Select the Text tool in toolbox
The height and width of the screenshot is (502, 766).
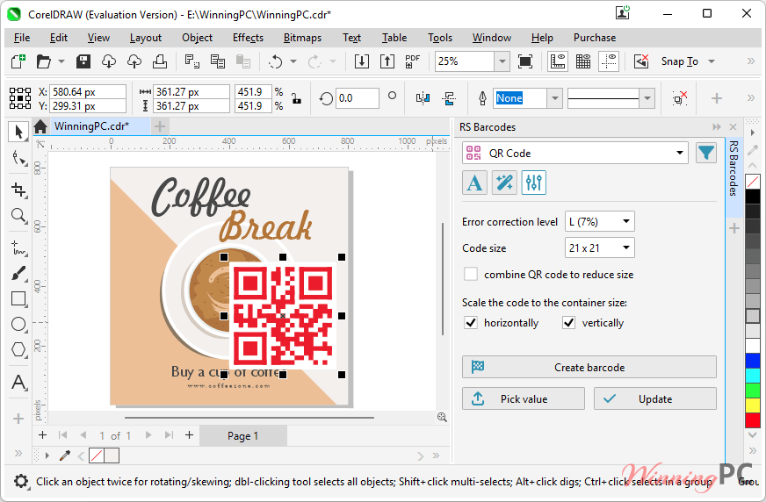pos(18,382)
